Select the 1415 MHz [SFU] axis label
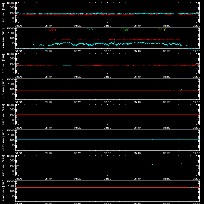The width and height of the screenshot is (204, 204). [4, 89]
